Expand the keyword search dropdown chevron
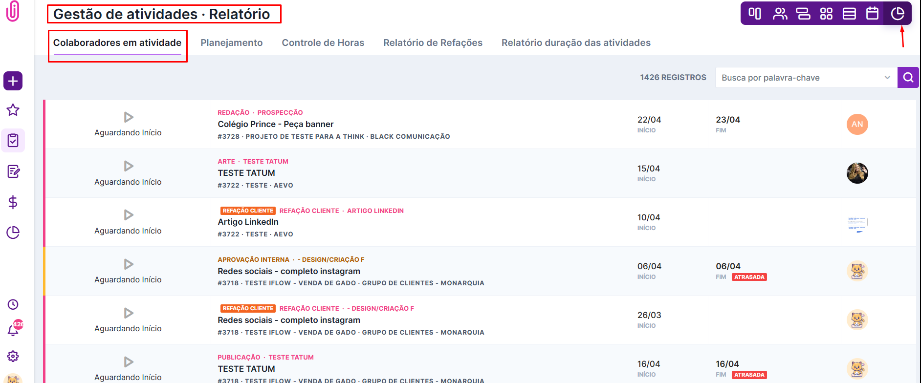The height and width of the screenshot is (383, 921). click(x=887, y=78)
